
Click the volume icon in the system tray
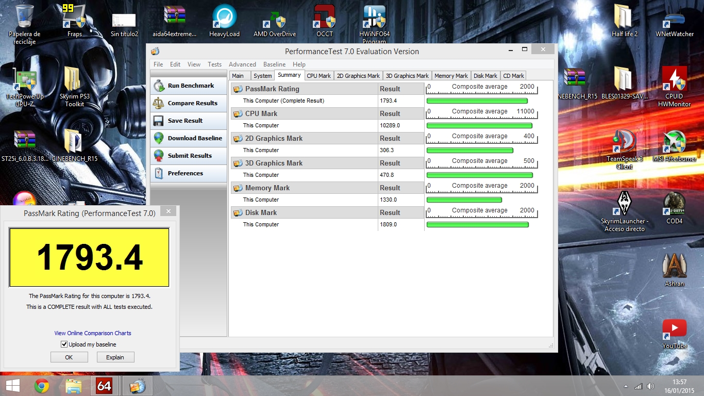650,386
